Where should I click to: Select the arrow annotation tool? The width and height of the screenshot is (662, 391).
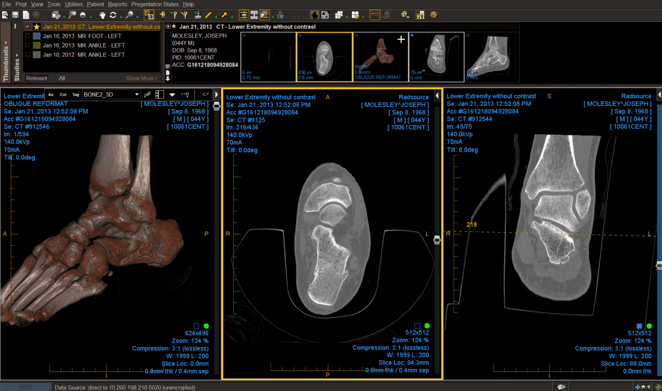coord(225,14)
